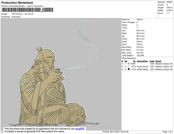Click the Colorway 1 value
Image resolution: width=174 pixels, height=134 pixels.
click(16, 17)
